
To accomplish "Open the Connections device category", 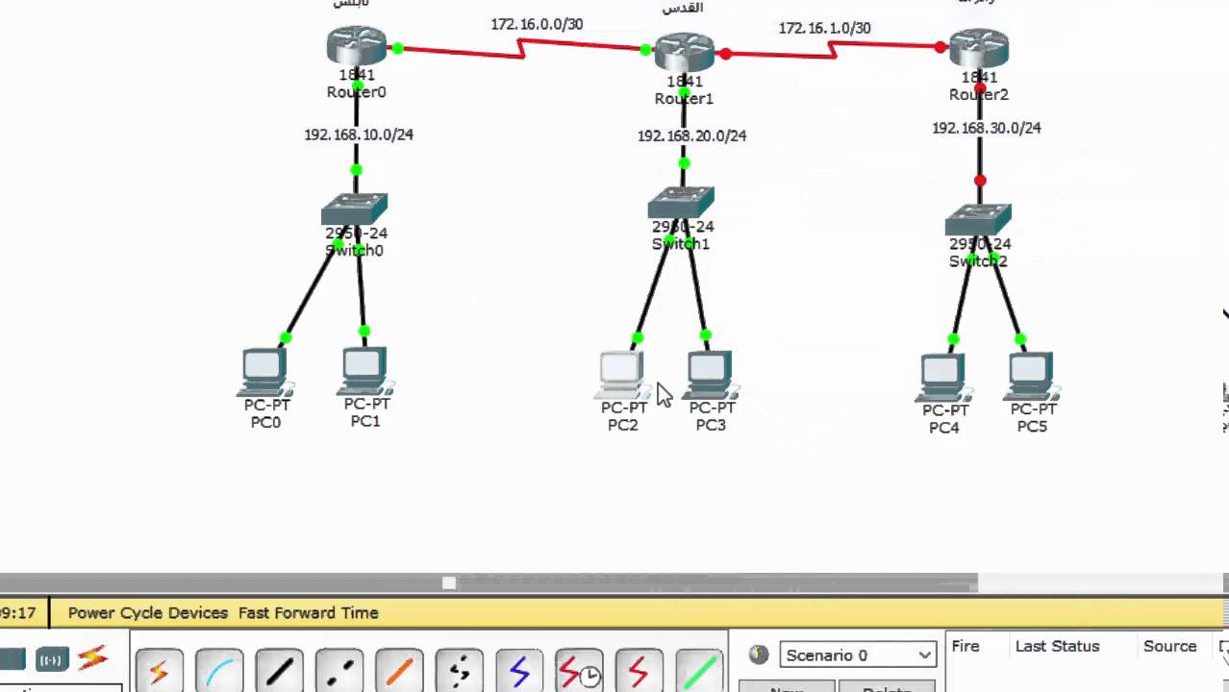I will pyautogui.click(x=93, y=658).
